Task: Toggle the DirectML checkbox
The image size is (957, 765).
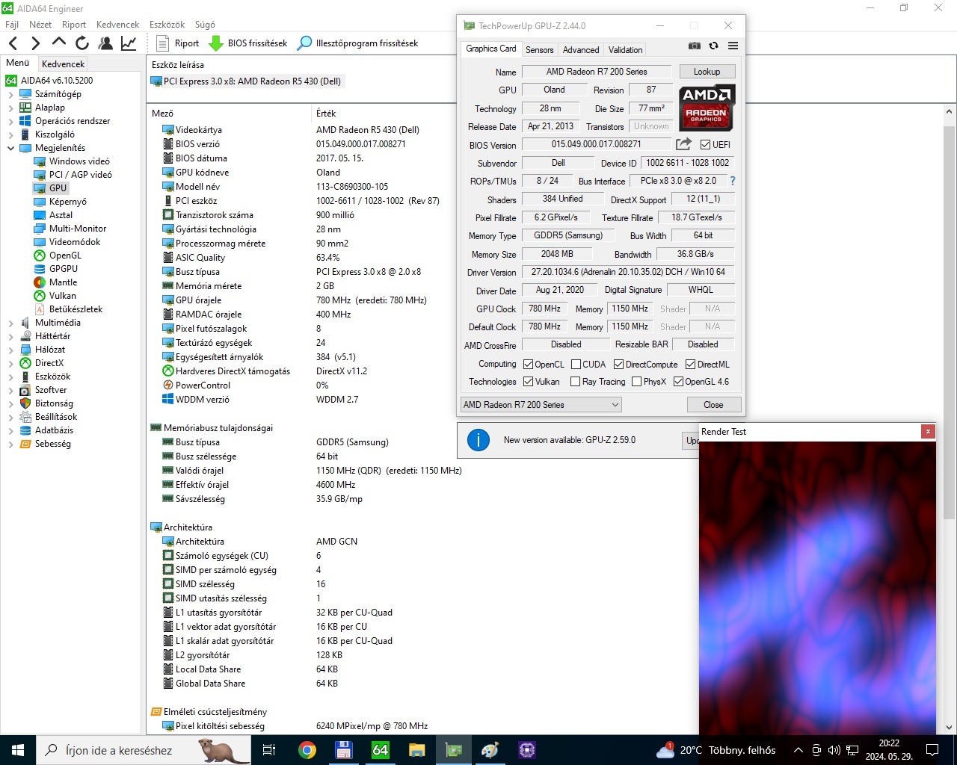Action: click(690, 365)
